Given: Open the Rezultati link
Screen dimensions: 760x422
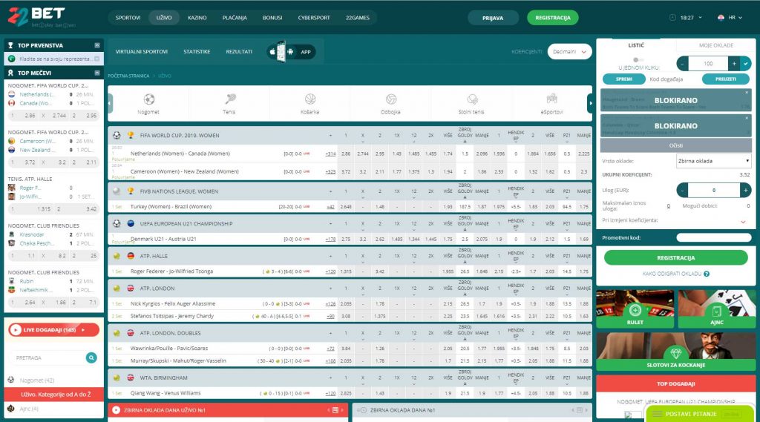Looking at the screenshot, I should (x=239, y=52).
